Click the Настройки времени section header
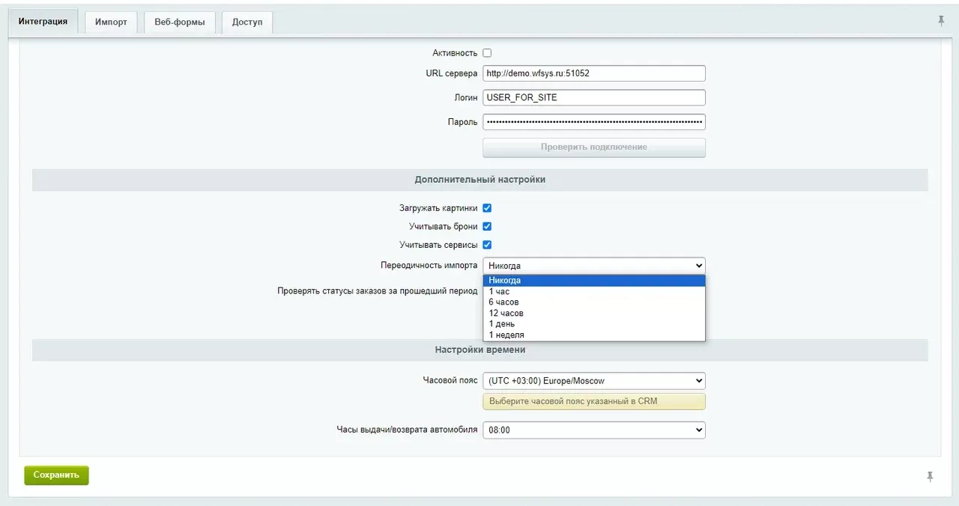The width and height of the screenshot is (959, 506). pyautogui.click(x=479, y=350)
